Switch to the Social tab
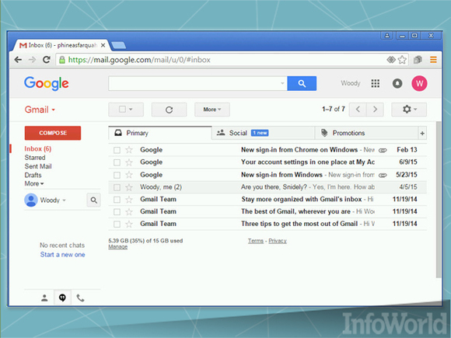 coord(263,133)
